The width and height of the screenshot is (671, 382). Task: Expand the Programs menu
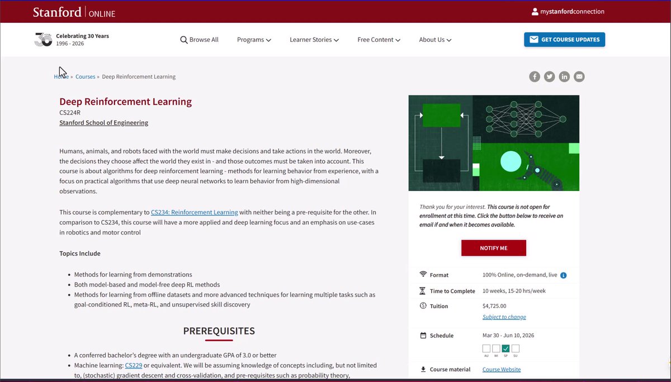coord(254,40)
